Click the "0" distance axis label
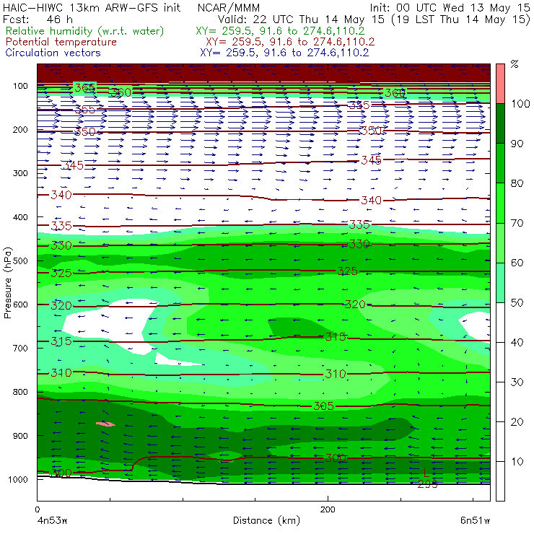Screen dimensions: 534x534 [38, 509]
